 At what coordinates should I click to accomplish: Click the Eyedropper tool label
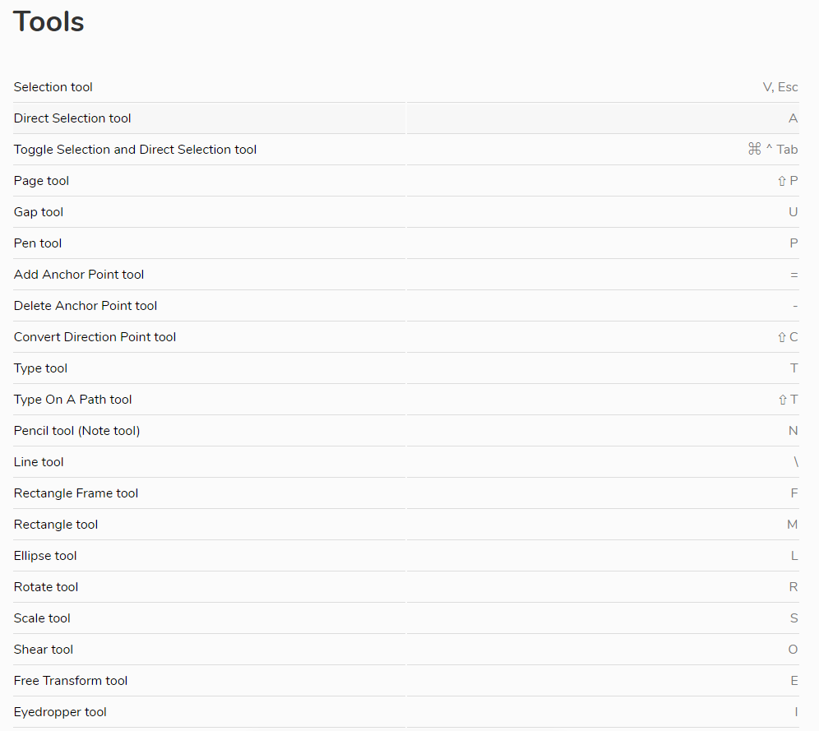(60, 712)
